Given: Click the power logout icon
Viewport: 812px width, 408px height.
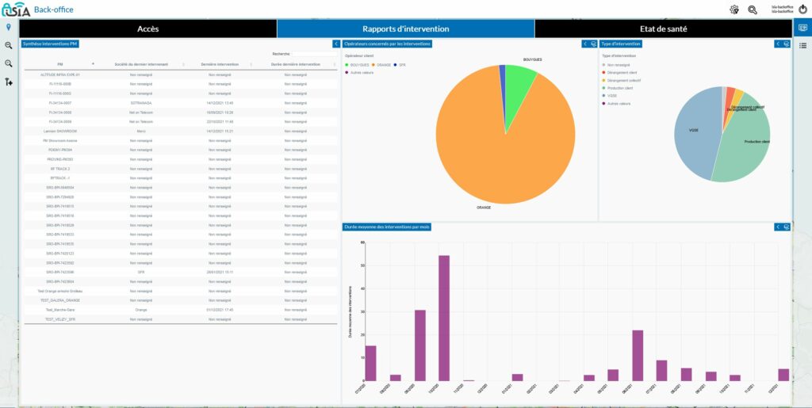Looking at the screenshot, I should pos(802,9).
